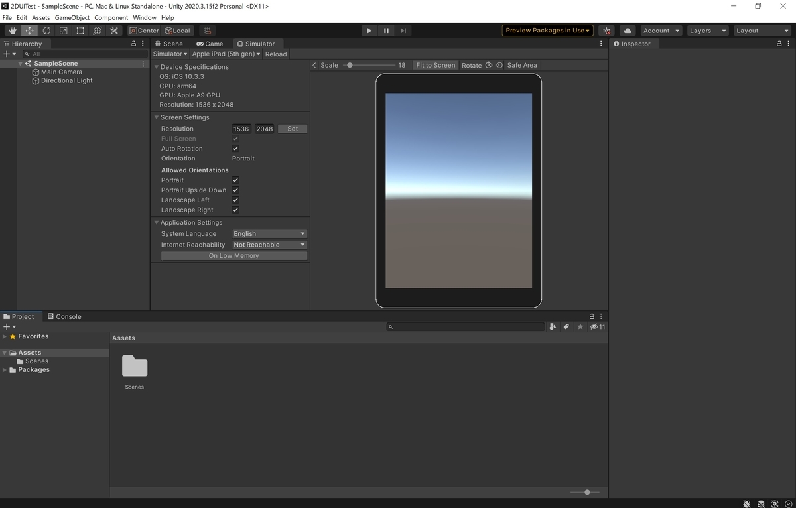Edit resolution height field 2048
This screenshot has width=796, height=508.
[x=265, y=129]
